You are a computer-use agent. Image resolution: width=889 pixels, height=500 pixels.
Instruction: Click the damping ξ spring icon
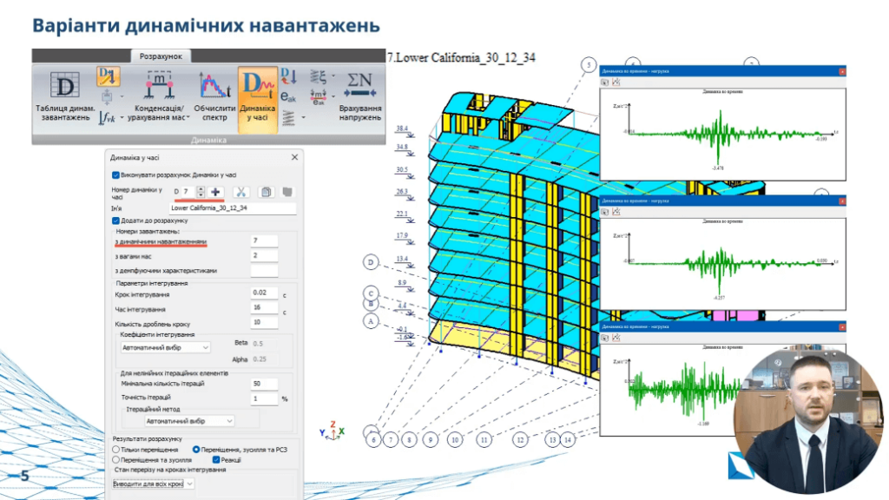pyautogui.click(x=318, y=76)
